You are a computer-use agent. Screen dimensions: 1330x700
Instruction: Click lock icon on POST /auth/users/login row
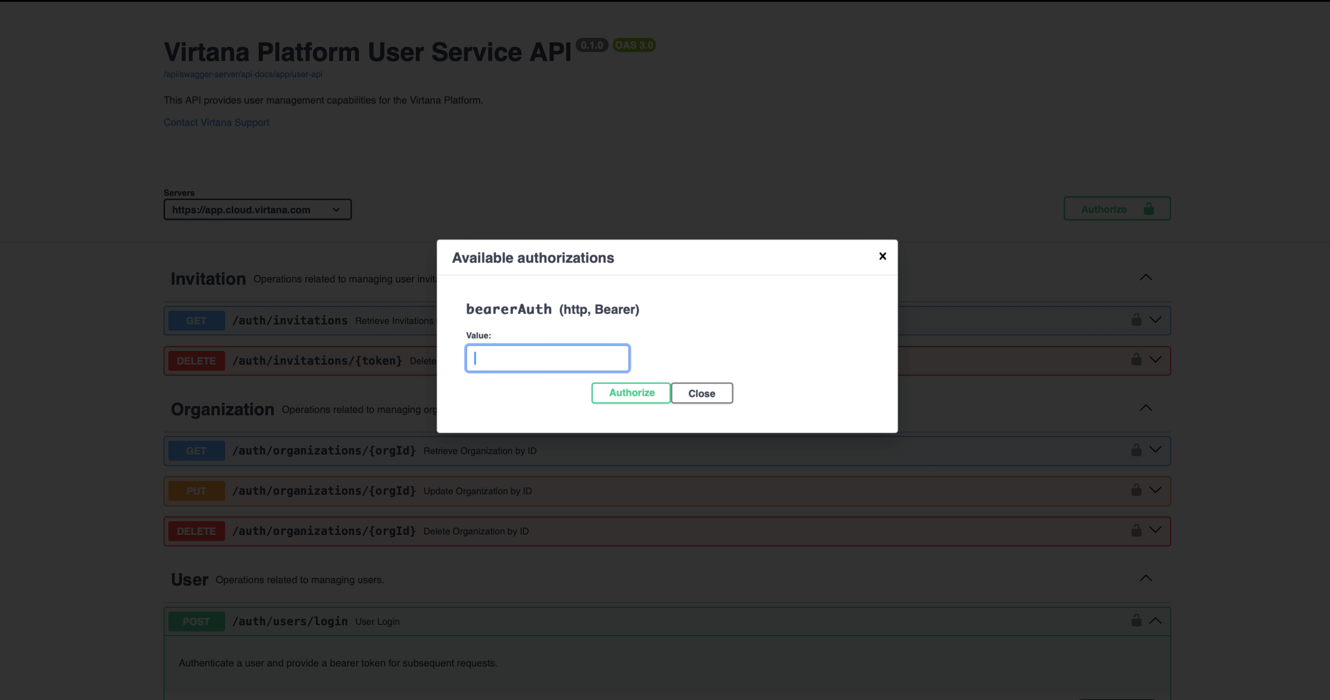tap(1136, 620)
